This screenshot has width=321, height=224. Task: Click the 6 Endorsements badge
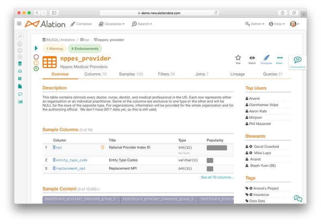(85, 48)
